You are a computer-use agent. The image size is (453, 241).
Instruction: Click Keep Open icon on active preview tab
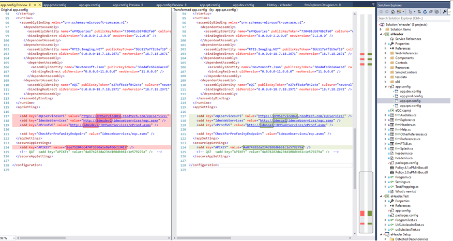(x=35, y=5)
